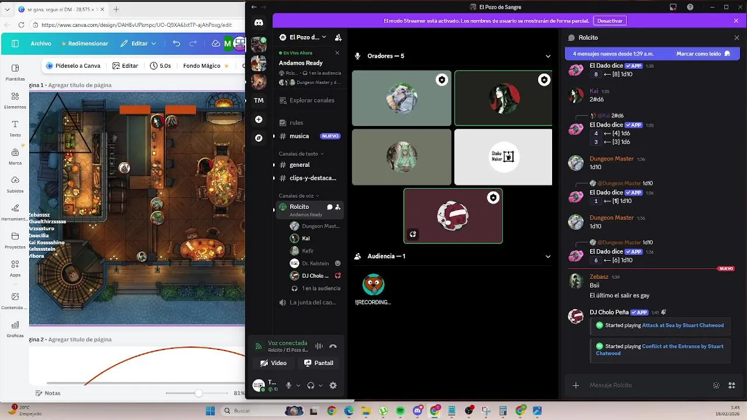Open headphone output options arrow
The image size is (747, 420).
point(320,385)
